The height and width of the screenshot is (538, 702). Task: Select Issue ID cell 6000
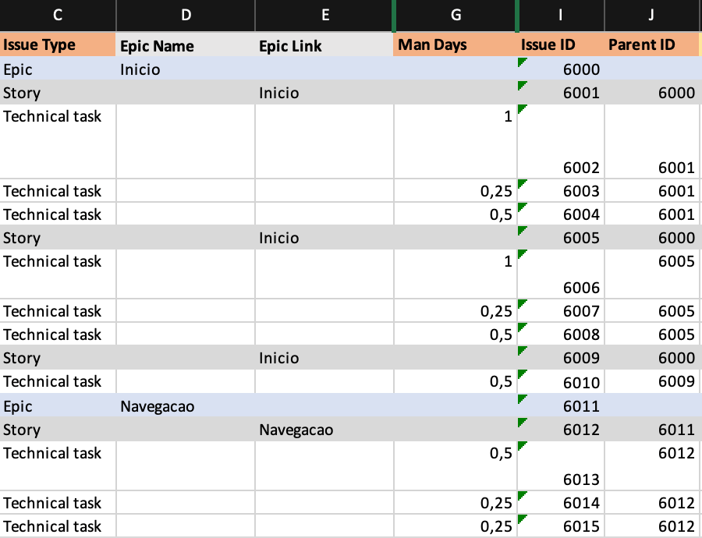click(x=561, y=69)
